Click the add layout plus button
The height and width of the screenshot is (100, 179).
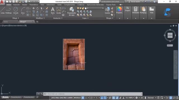(37, 97)
